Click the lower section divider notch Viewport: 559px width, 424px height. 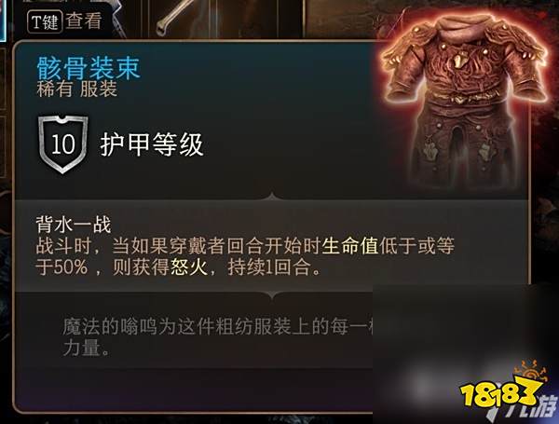[x=272, y=294]
